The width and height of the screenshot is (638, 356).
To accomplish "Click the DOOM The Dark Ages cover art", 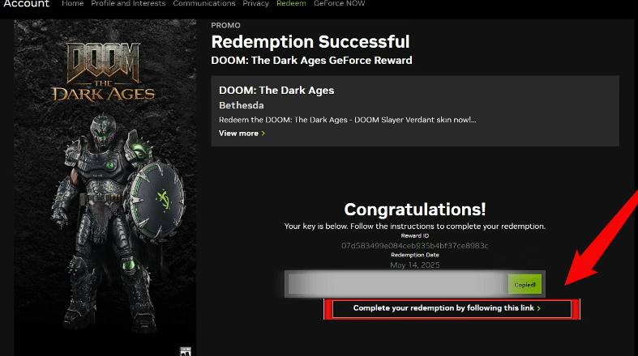I will click(105, 188).
